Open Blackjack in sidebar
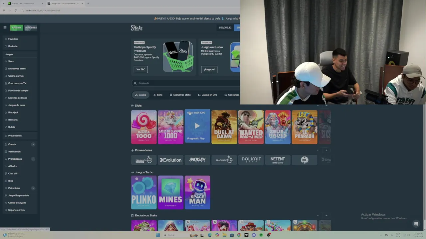This screenshot has width=426, height=239. click(x=13, y=113)
